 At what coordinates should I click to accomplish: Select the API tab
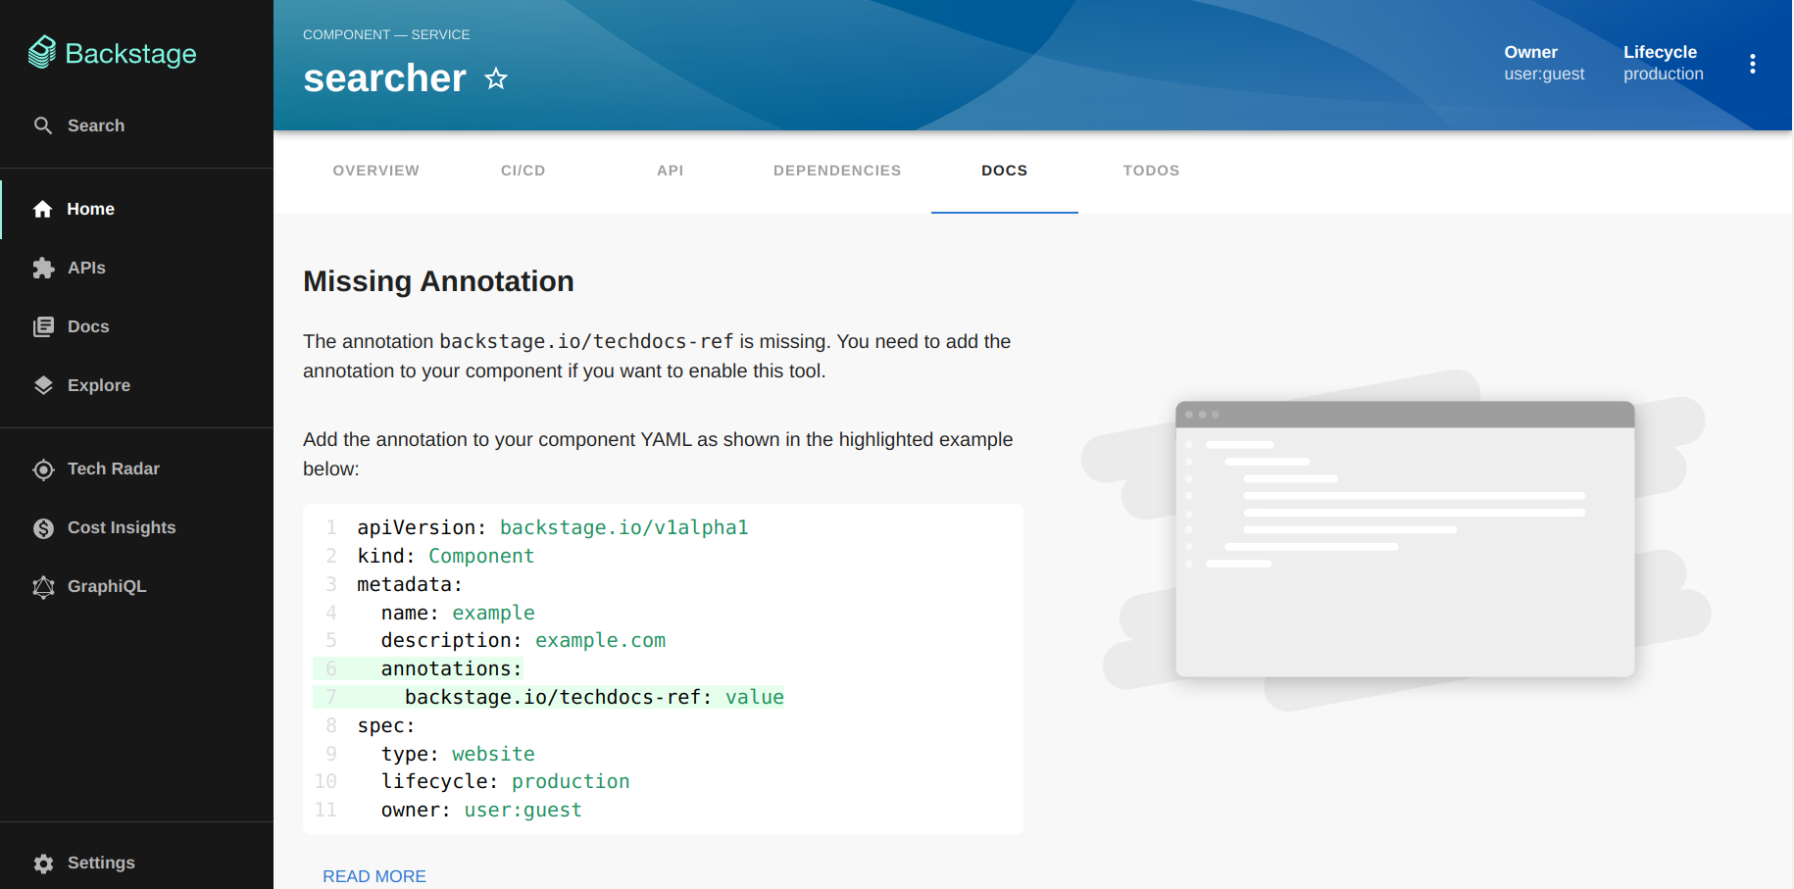[x=671, y=171]
